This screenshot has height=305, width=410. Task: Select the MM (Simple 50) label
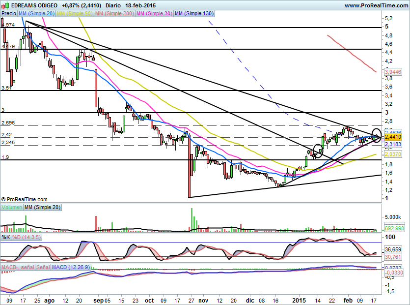coord(75,13)
